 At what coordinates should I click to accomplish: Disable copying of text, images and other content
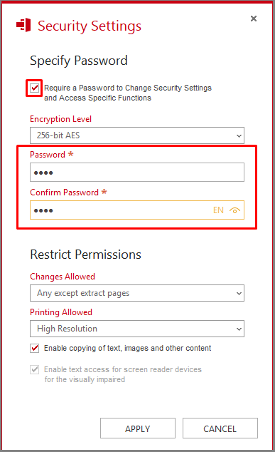point(35,348)
